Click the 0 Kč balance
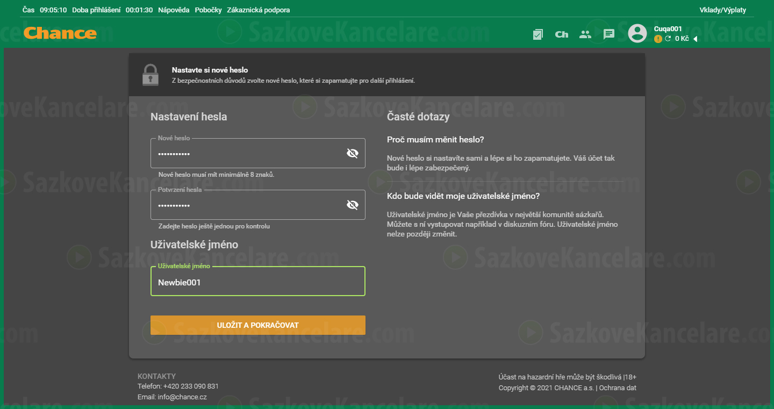Screen dimensions: 774x409 682,39
